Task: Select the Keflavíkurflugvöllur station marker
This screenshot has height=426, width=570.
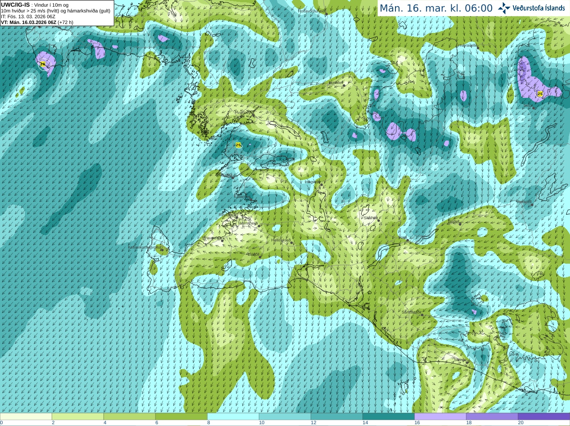Action: click(162, 250)
